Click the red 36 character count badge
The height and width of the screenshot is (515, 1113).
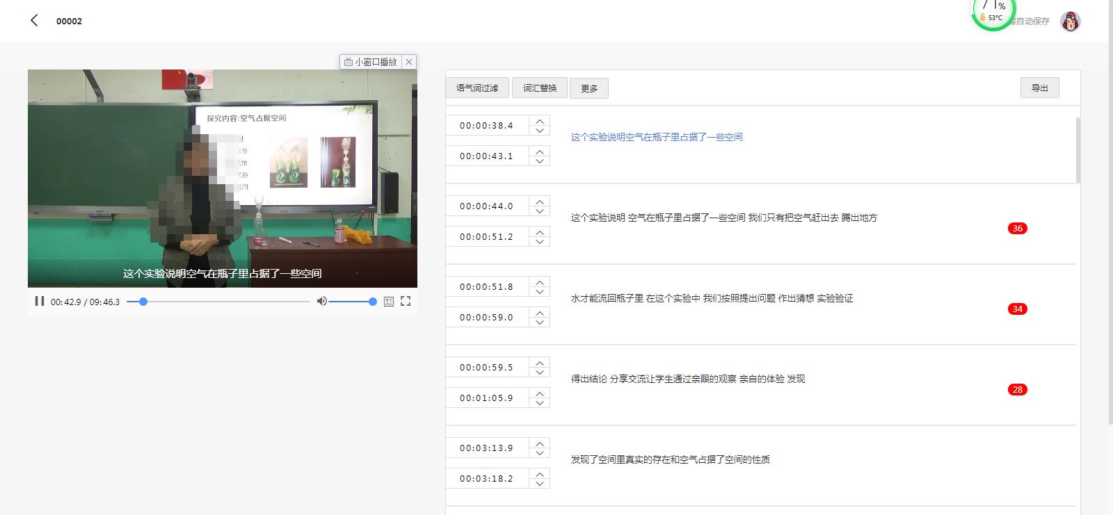coord(1017,228)
